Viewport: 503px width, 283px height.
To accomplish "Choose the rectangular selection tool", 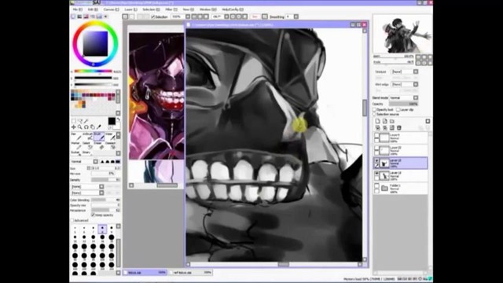I will [x=74, y=121].
